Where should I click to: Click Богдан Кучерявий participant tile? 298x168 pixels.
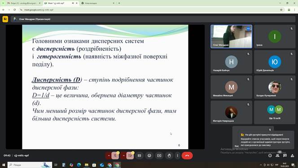[x=275, y=87]
